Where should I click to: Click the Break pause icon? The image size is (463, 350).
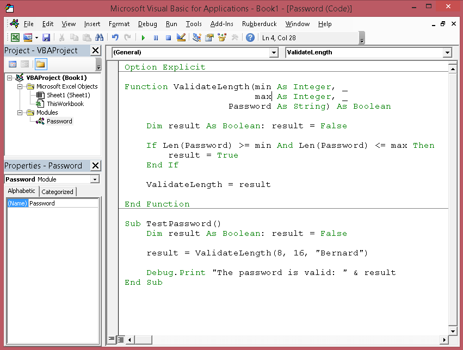point(156,37)
